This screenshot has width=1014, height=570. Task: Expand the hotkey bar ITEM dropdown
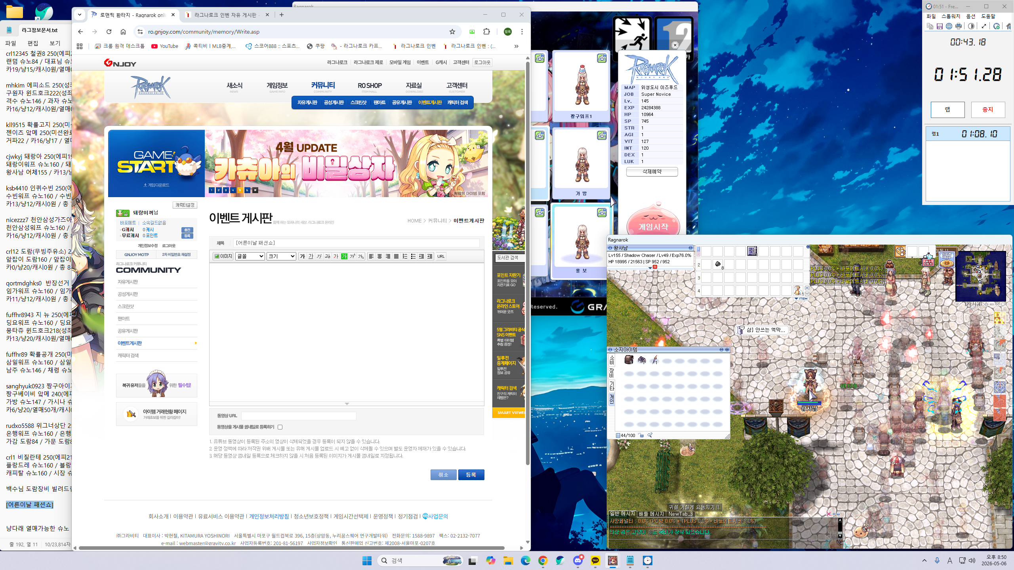[801, 298]
